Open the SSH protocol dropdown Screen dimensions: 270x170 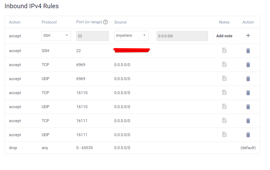56,36
